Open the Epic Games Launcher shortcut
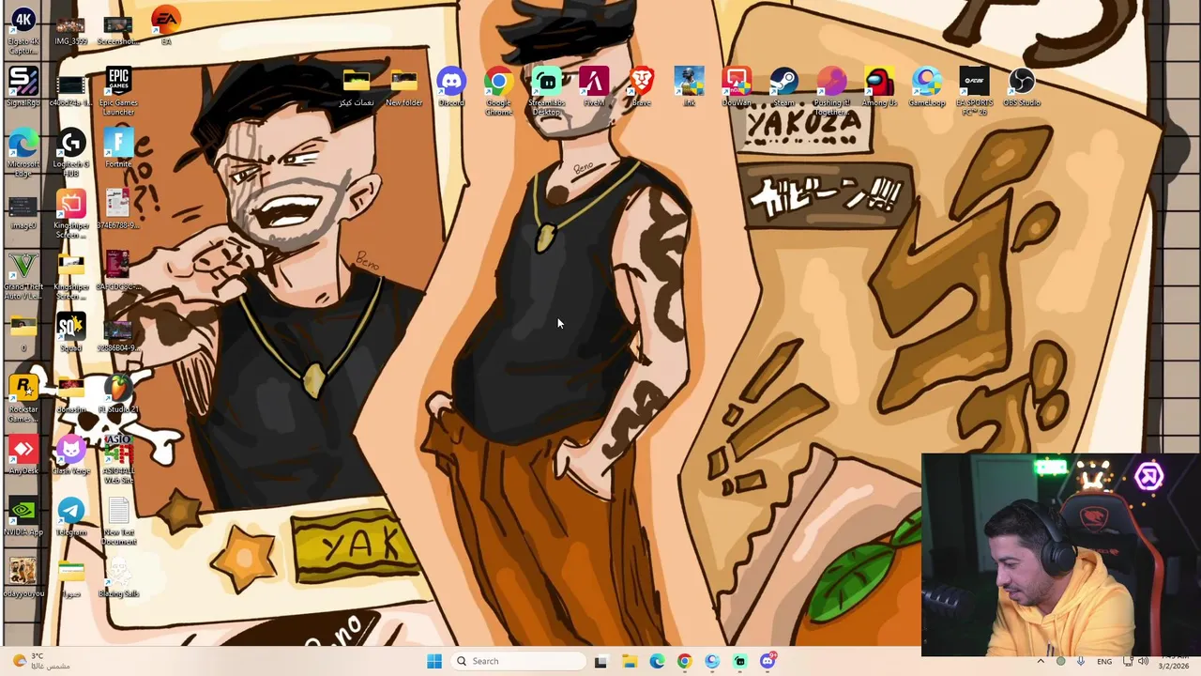The width and height of the screenshot is (1201, 676). (118, 91)
